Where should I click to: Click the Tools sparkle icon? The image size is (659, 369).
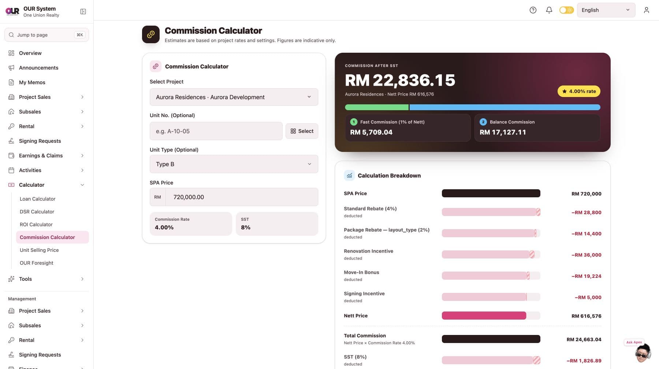click(11, 279)
